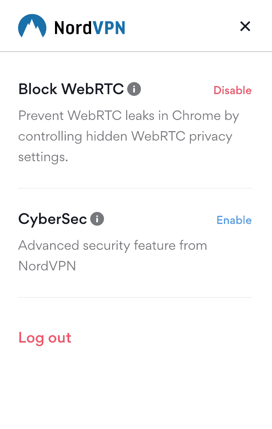This screenshot has height=429, width=272.
Task: Enable the CyberSec feature
Action: tap(234, 220)
